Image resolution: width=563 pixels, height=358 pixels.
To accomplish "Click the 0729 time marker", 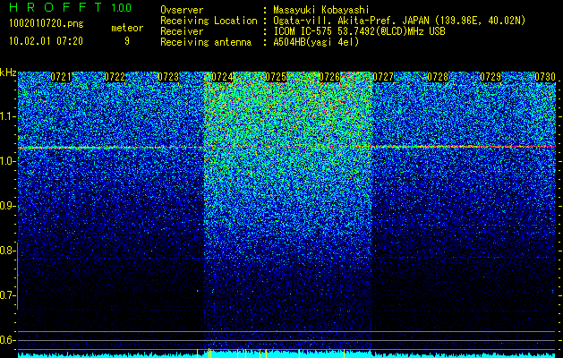I will pyautogui.click(x=490, y=77).
